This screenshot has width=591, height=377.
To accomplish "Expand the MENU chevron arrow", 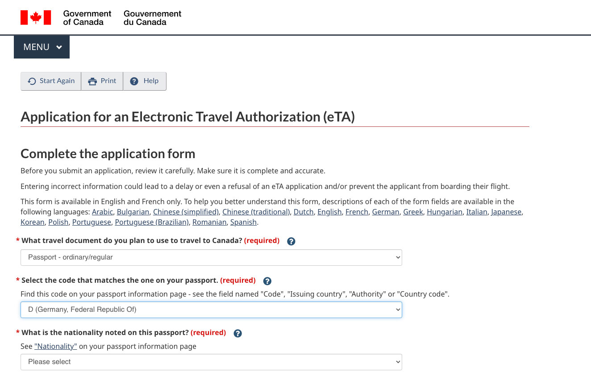I will click(59, 47).
